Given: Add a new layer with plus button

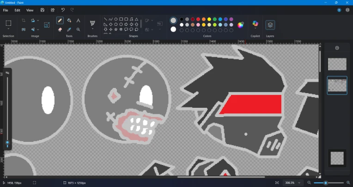Looking at the screenshot, I should [x=337, y=48].
